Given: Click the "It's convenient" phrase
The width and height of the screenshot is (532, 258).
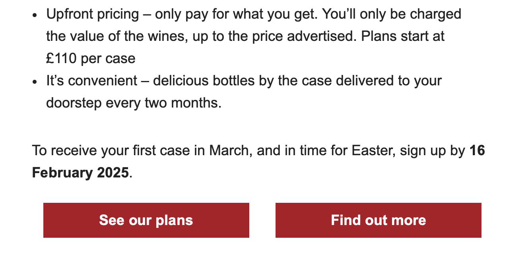Looking at the screenshot, I should pyautogui.click(x=91, y=81).
